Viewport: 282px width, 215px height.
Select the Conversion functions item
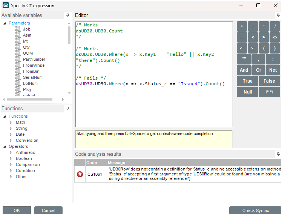[27, 140]
